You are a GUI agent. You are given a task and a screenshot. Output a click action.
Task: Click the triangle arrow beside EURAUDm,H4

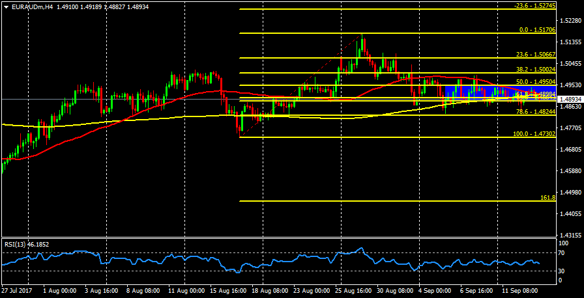6,7
